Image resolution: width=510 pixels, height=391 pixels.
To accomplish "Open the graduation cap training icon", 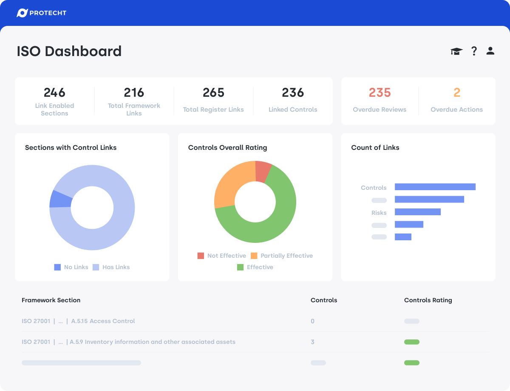I will point(456,51).
